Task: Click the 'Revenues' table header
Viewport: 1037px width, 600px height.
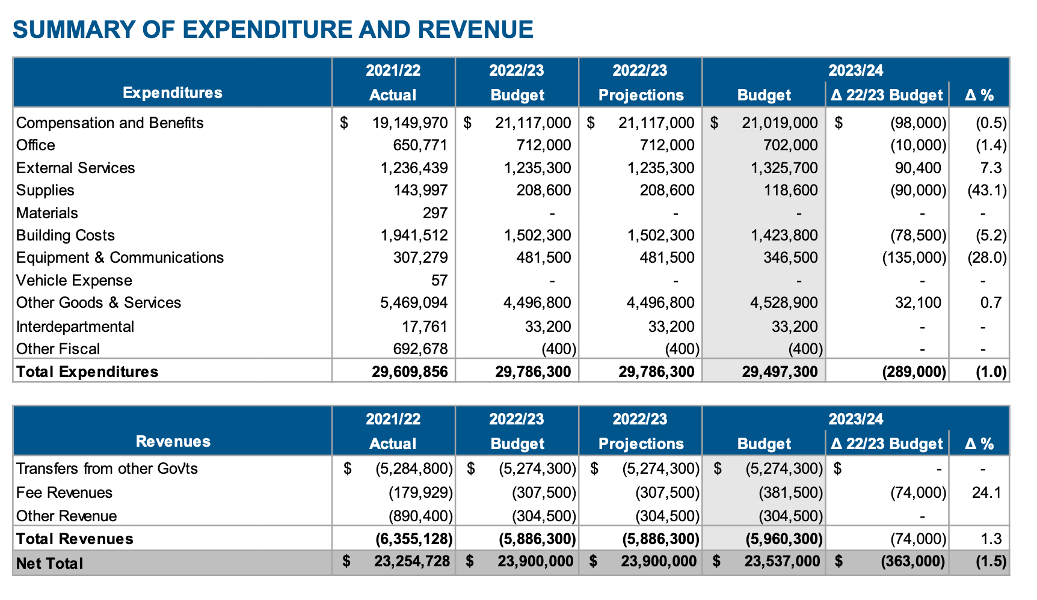Action: (173, 441)
